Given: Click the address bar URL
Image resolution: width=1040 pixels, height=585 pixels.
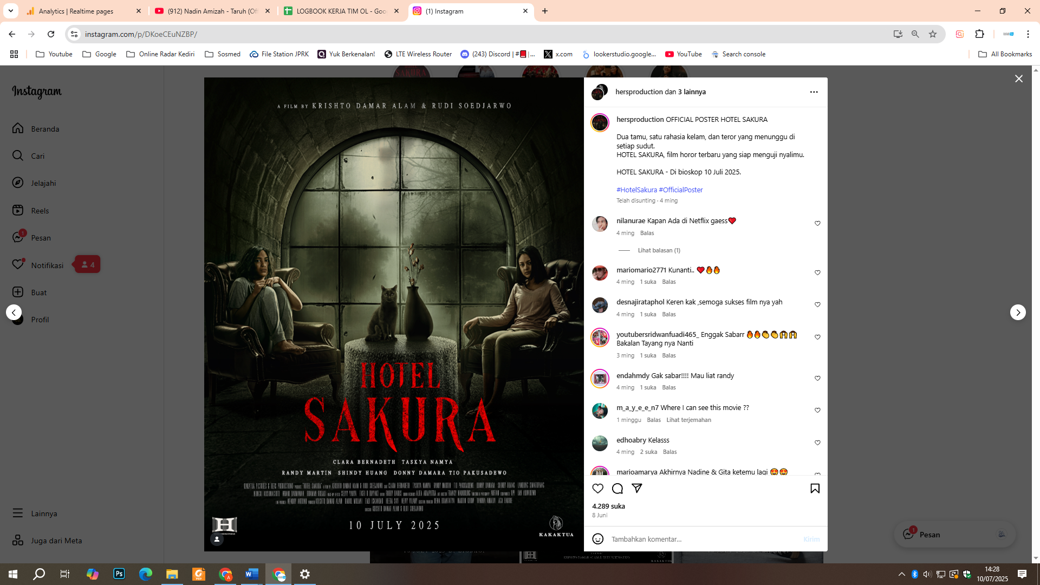Looking at the screenshot, I should [141, 34].
